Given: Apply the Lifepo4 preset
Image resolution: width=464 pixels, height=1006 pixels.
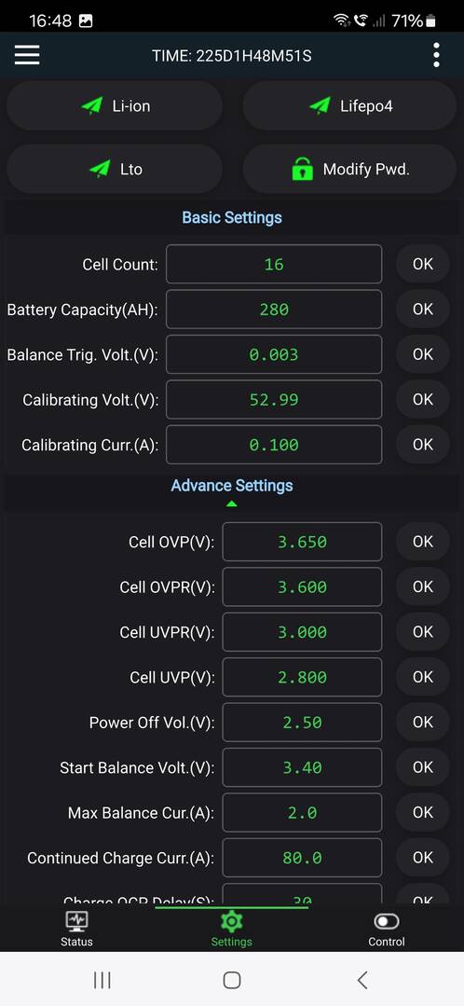Looking at the screenshot, I should point(349,106).
